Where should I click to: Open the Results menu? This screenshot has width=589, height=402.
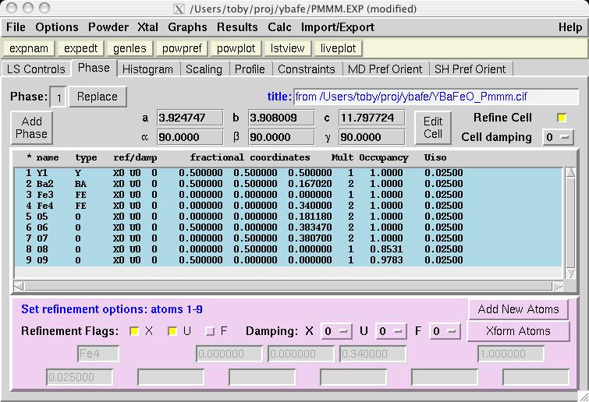tap(237, 27)
